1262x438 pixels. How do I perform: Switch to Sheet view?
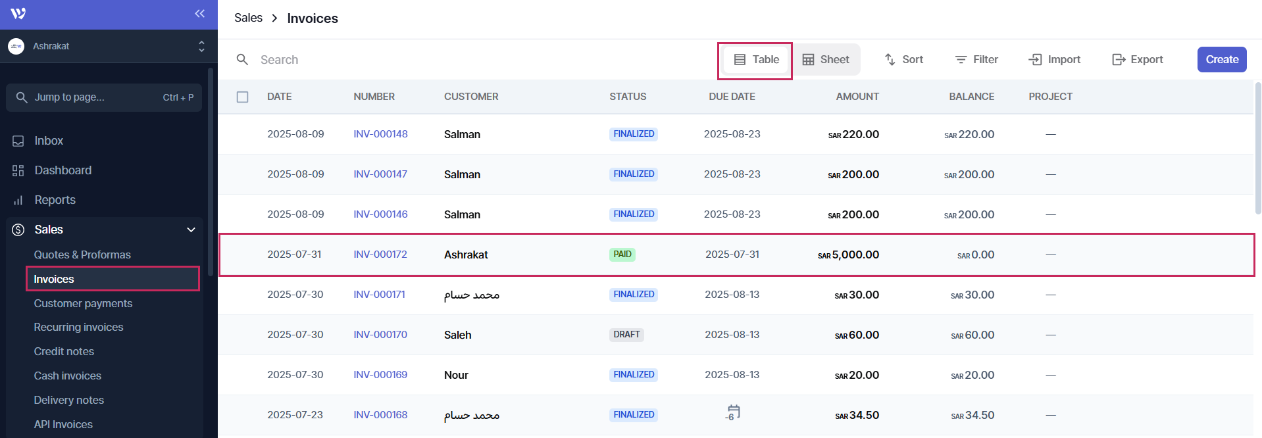[826, 60]
